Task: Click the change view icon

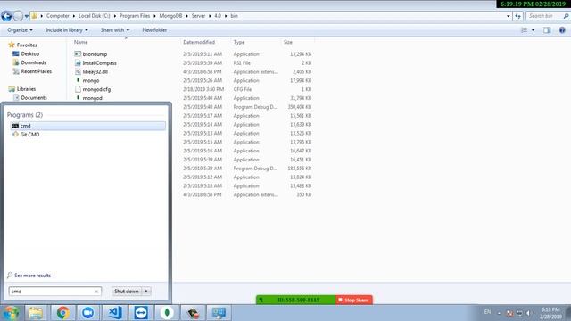Action: (525, 30)
